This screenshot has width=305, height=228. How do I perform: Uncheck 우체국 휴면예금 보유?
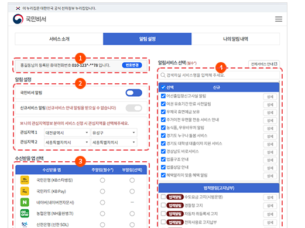163,112
